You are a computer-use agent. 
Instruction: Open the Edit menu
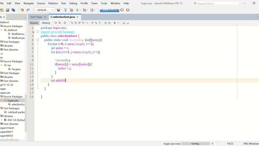[9, 3]
